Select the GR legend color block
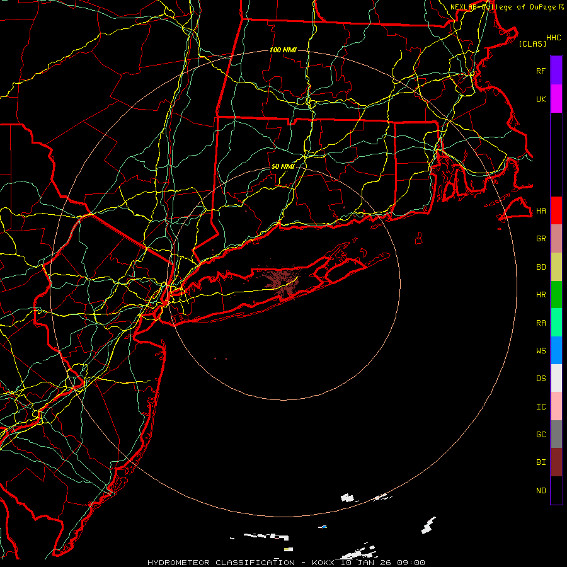This screenshot has height=567, width=567. click(x=556, y=239)
